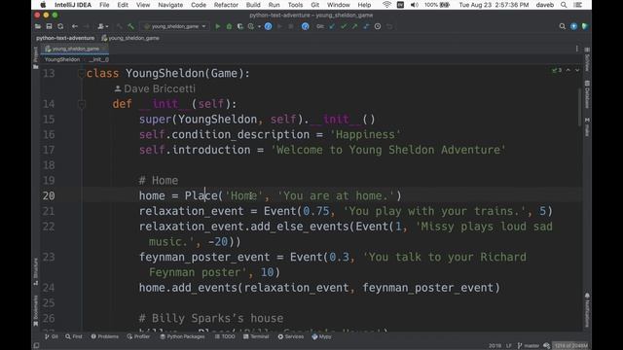The height and width of the screenshot is (350, 623).
Task: Open the Apple menu
Action: (43, 5)
